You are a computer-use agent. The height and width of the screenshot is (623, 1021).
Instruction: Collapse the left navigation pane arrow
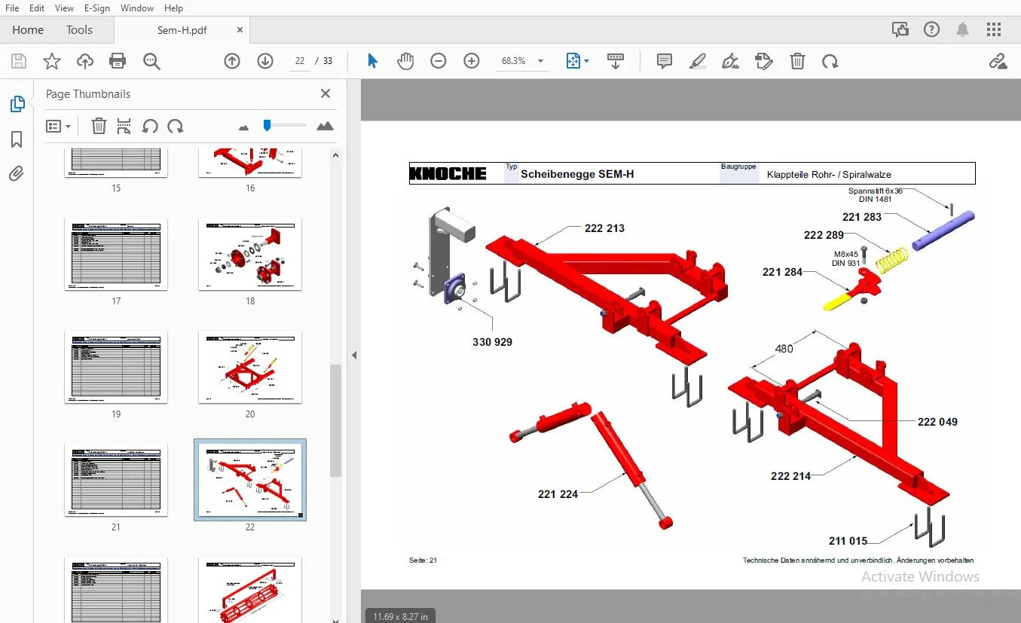[x=353, y=355]
